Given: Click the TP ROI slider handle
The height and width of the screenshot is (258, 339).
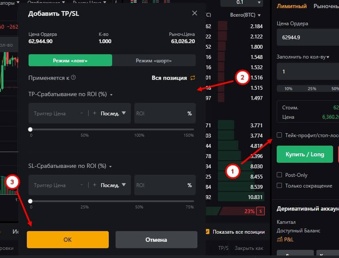Looking at the screenshot, I should click(30, 129).
